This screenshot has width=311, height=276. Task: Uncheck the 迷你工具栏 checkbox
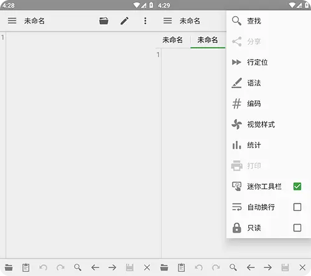tap(297, 186)
